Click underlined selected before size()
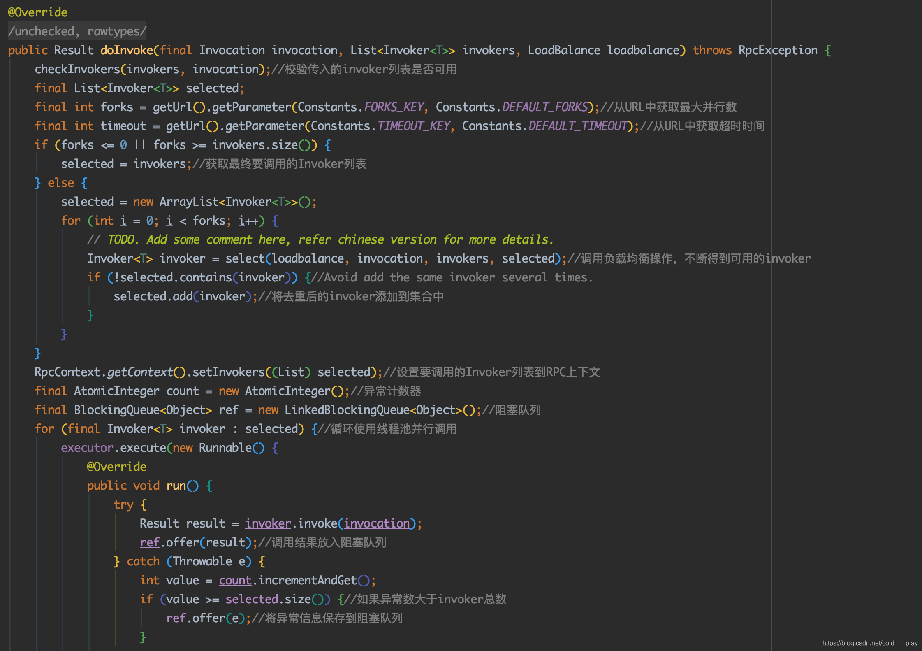Screen dimensions: 922x651 252,599
